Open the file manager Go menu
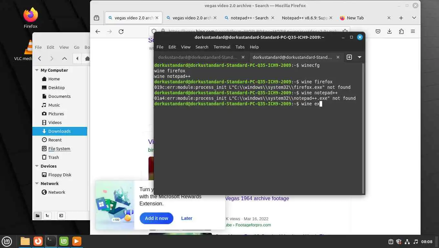Image resolution: width=439 pixels, height=248 pixels. click(x=77, y=47)
